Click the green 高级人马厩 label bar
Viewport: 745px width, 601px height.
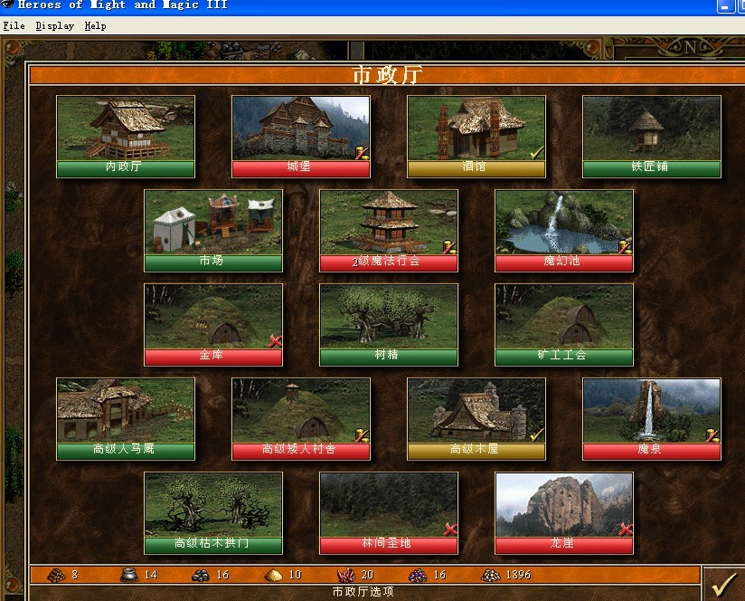[126, 452]
